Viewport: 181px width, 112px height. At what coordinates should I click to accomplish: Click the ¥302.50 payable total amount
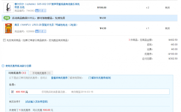(173, 59)
